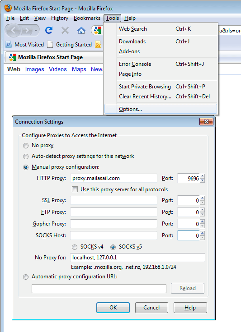241x332 pixels.
Task: Open the Most Visited bookmarks folder
Action: [x=24, y=45]
